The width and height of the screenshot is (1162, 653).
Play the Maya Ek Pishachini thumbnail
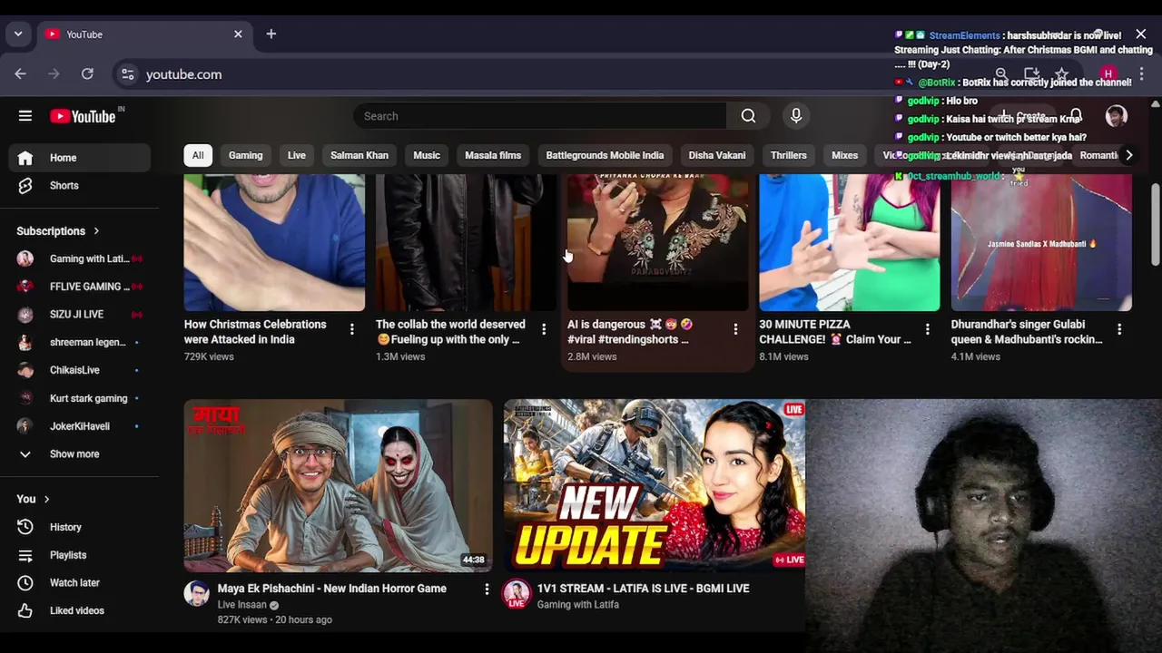pos(338,486)
